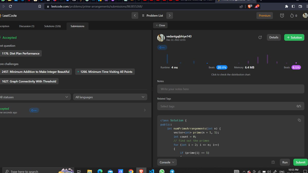Open 1176. Diet Plan Performance
Screen dimensions: 308x173
[x=21, y=54]
